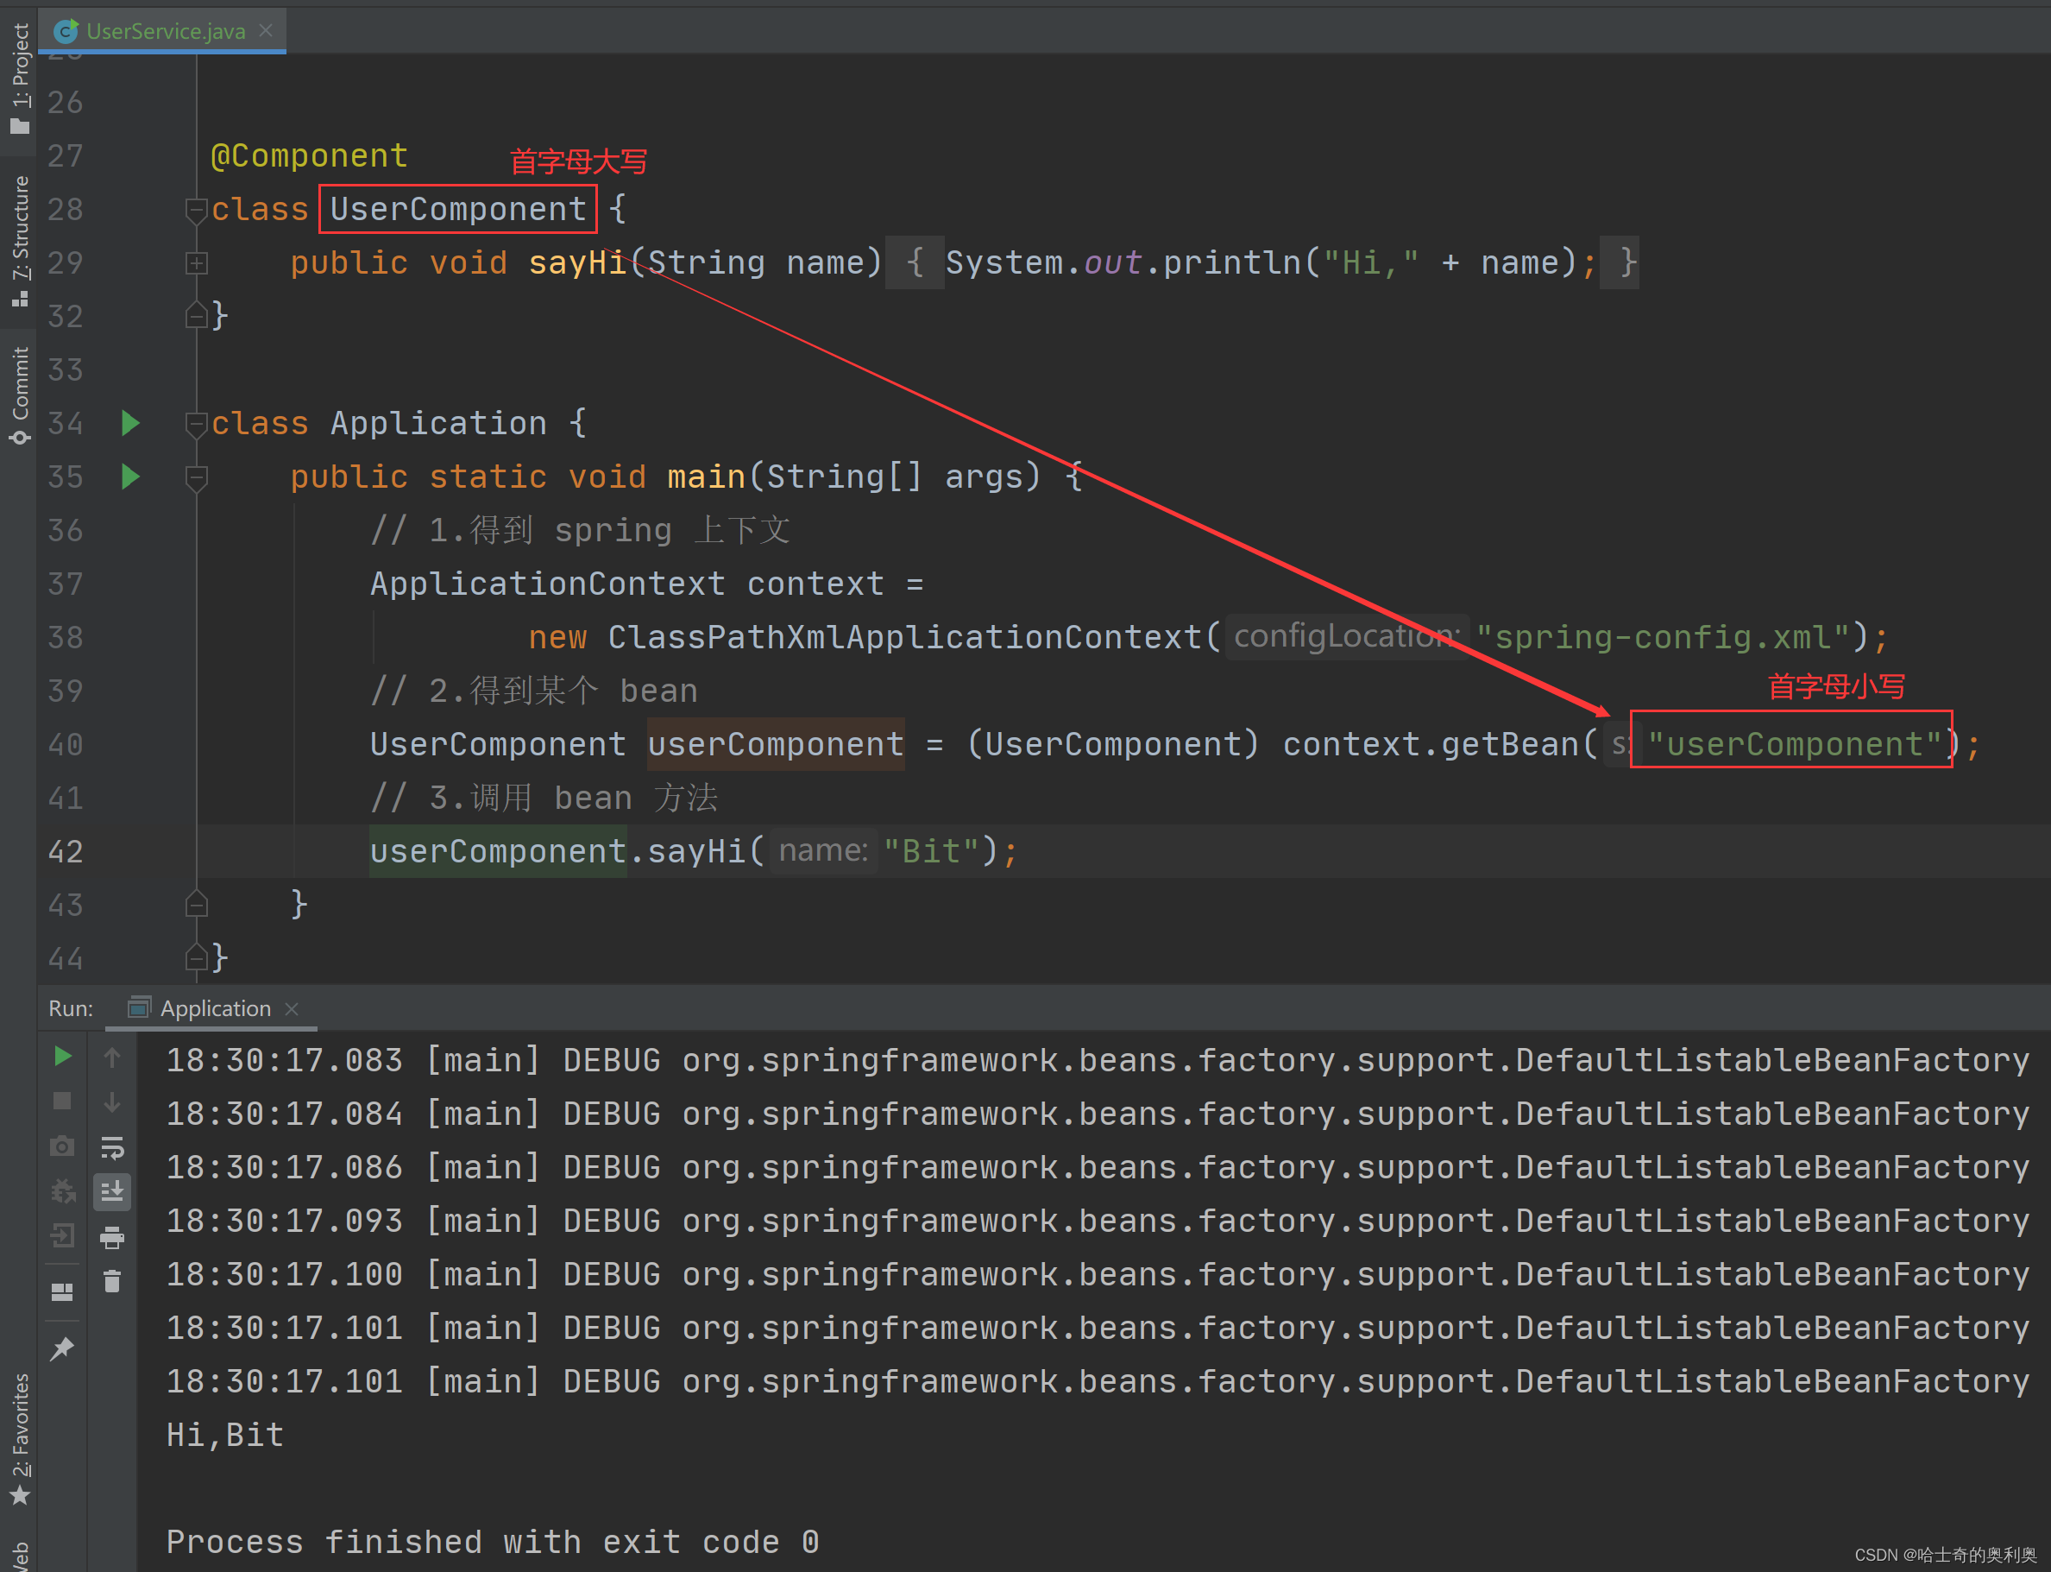Run main method from line 35 gutter

[131, 477]
